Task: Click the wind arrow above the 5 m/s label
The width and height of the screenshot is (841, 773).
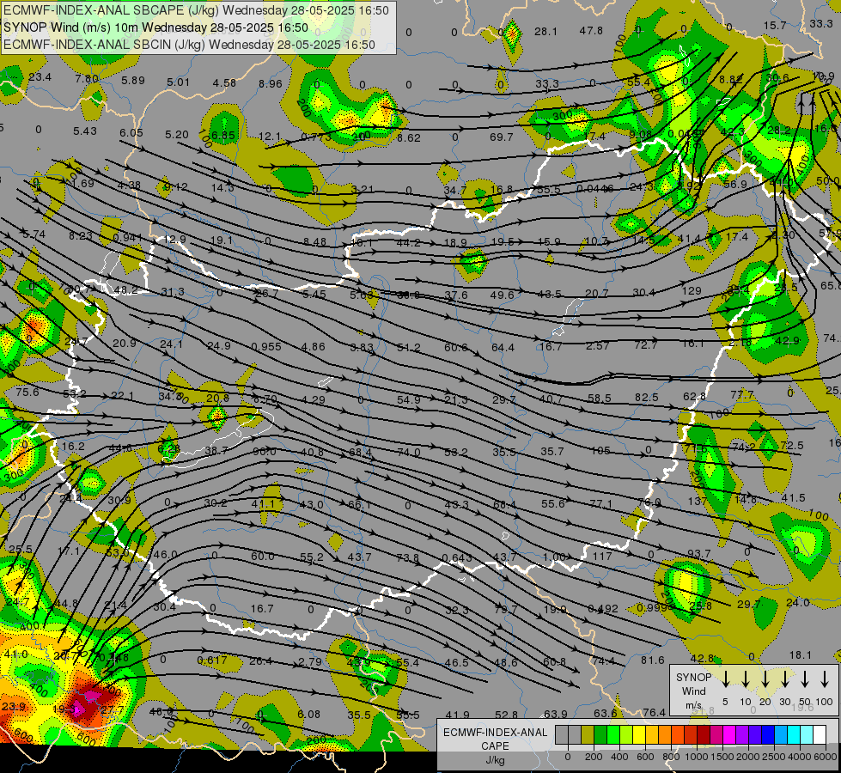Action: click(x=726, y=679)
